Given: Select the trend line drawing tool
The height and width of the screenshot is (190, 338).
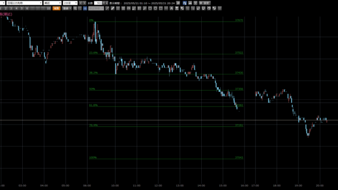Looking at the screenshot, I should 107,8.
